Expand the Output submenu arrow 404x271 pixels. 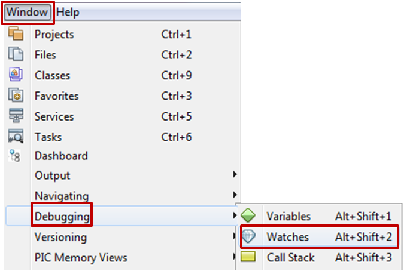point(235,175)
